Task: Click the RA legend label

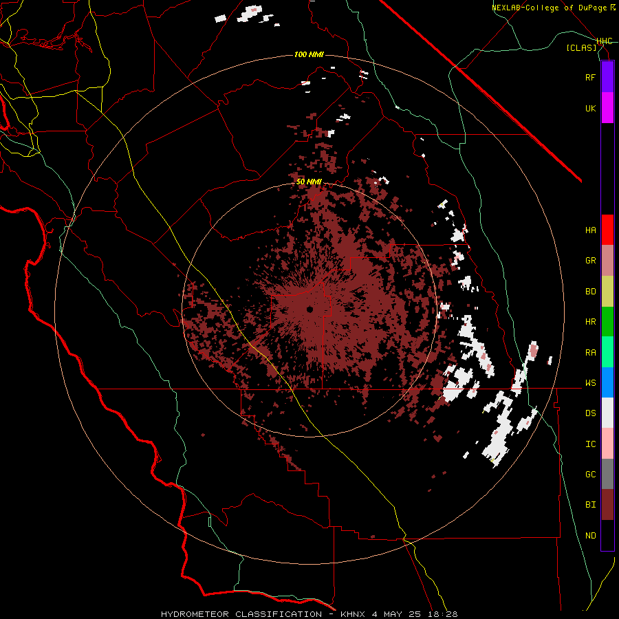Action: 590,353
